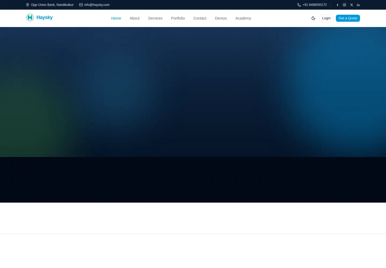This screenshot has height=268, width=386.
Task: Click the email envelope icon
Action: click(81, 5)
